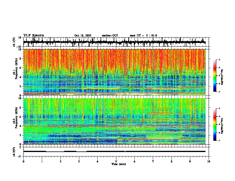Click the ch.3(V) signal trace panel
The width and height of the screenshot is (235, 181).
pyautogui.click(x=117, y=152)
